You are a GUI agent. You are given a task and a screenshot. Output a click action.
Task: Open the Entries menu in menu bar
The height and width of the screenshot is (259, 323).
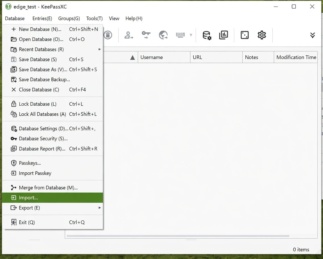pos(42,18)
